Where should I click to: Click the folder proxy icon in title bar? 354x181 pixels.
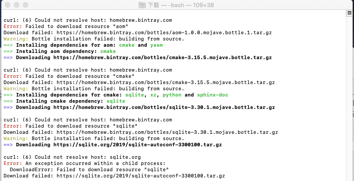pyautogui.click(x=142, y=5)
